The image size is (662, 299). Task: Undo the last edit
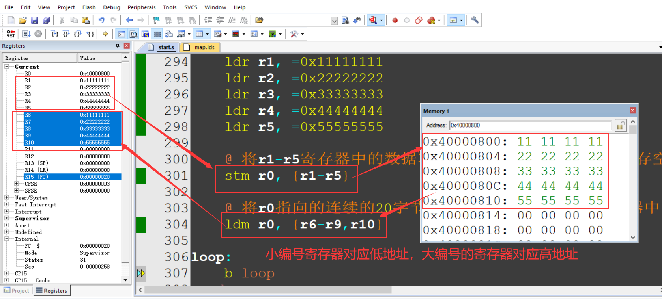[x=101, y=20]
